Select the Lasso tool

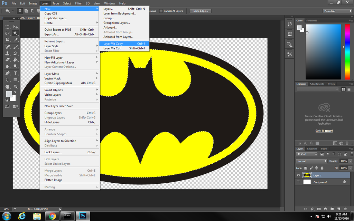pyautogui.click(x=7, y=33)
